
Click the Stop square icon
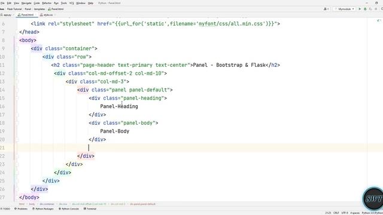tap(376, 9)
